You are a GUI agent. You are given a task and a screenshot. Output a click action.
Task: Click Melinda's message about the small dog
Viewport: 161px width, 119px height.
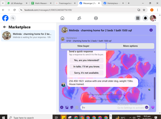coord(102,83)
